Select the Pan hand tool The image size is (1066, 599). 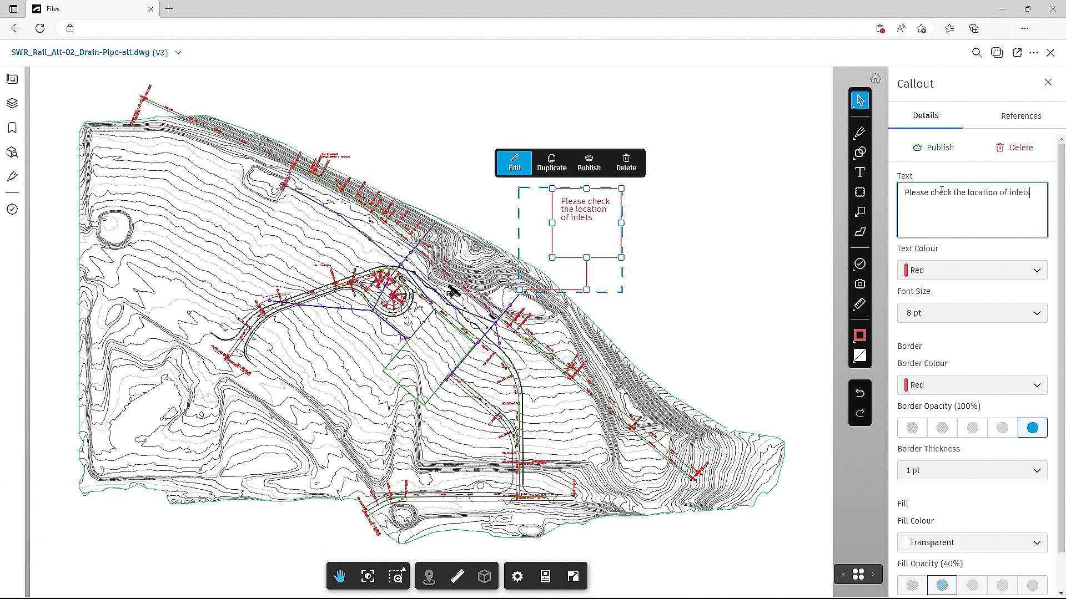tap(340, 576)
